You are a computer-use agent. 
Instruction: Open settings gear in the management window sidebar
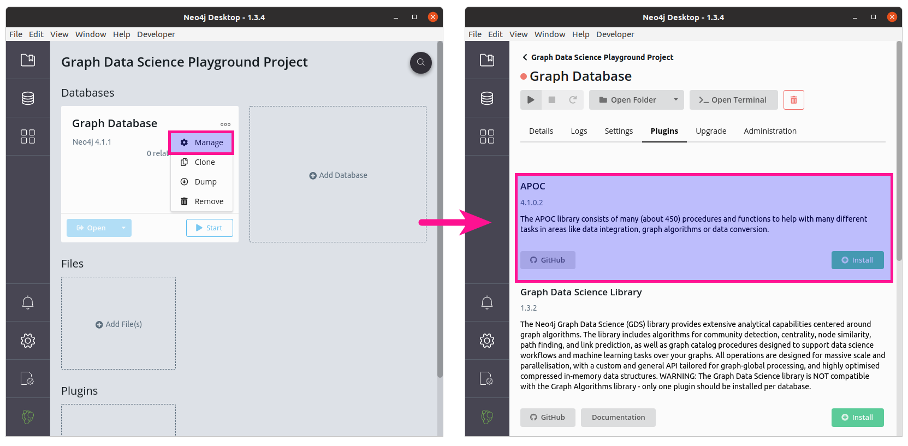click(x=487, y=341)
